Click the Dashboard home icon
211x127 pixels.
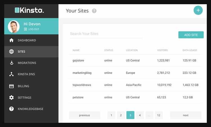pos(12,40)
